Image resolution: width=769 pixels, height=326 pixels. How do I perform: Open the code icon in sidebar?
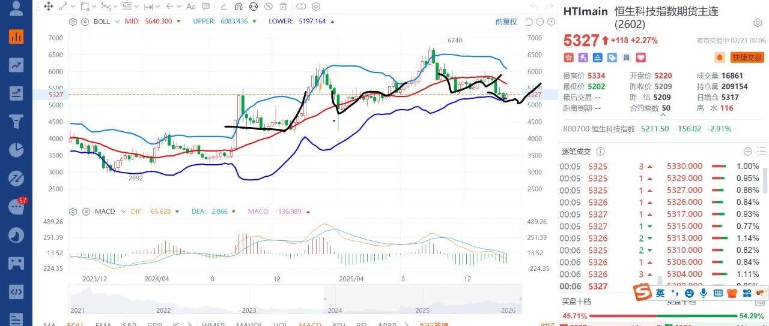[16, 292]
